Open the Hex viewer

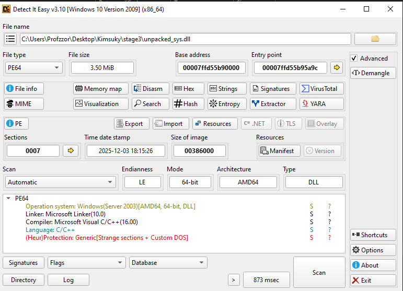(188, 89)
